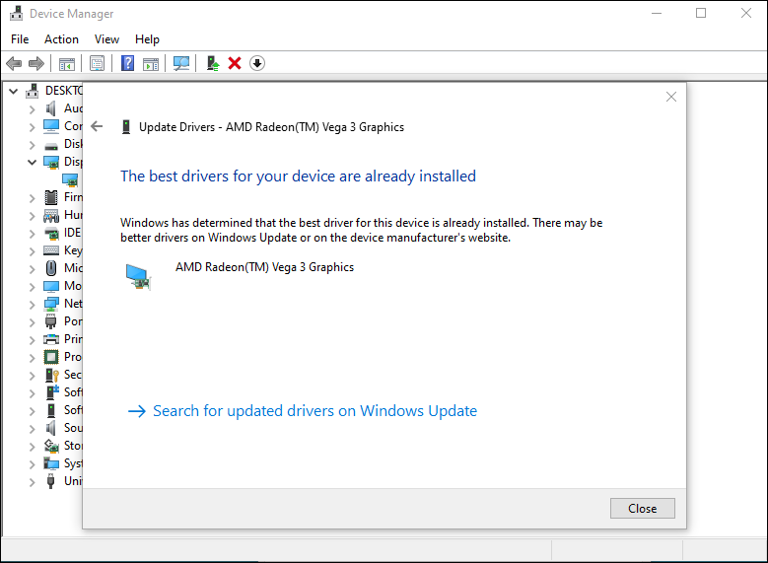Click the Properties toolbar icon
The image size is (768, 563).
click(97, 63)
